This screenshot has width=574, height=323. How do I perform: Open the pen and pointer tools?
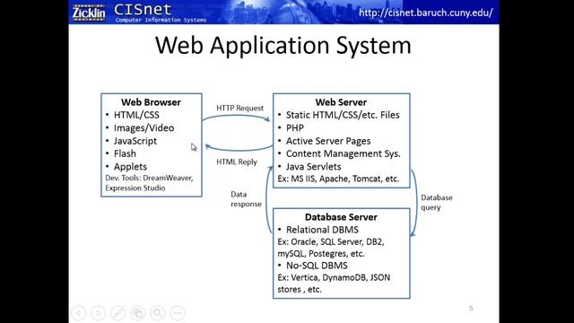point(117,313)
